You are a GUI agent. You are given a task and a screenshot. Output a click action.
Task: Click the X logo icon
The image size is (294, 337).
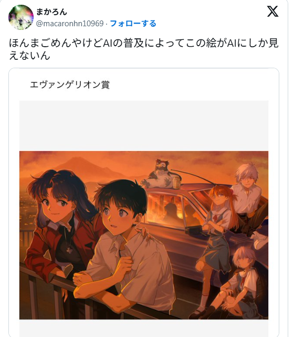[x=272, y=12]
